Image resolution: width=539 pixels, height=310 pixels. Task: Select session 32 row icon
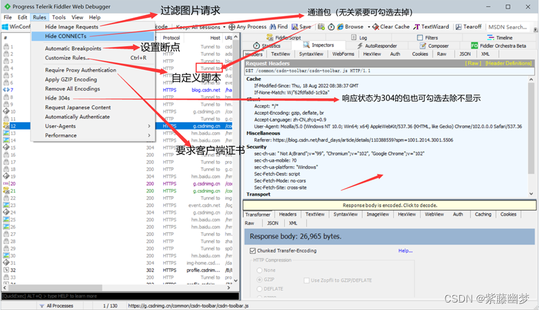(6, 270)
